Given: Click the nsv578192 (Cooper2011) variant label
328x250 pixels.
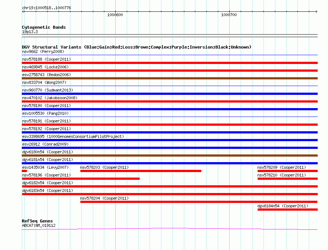Looking at the screenshot, I should pos(46,129).
